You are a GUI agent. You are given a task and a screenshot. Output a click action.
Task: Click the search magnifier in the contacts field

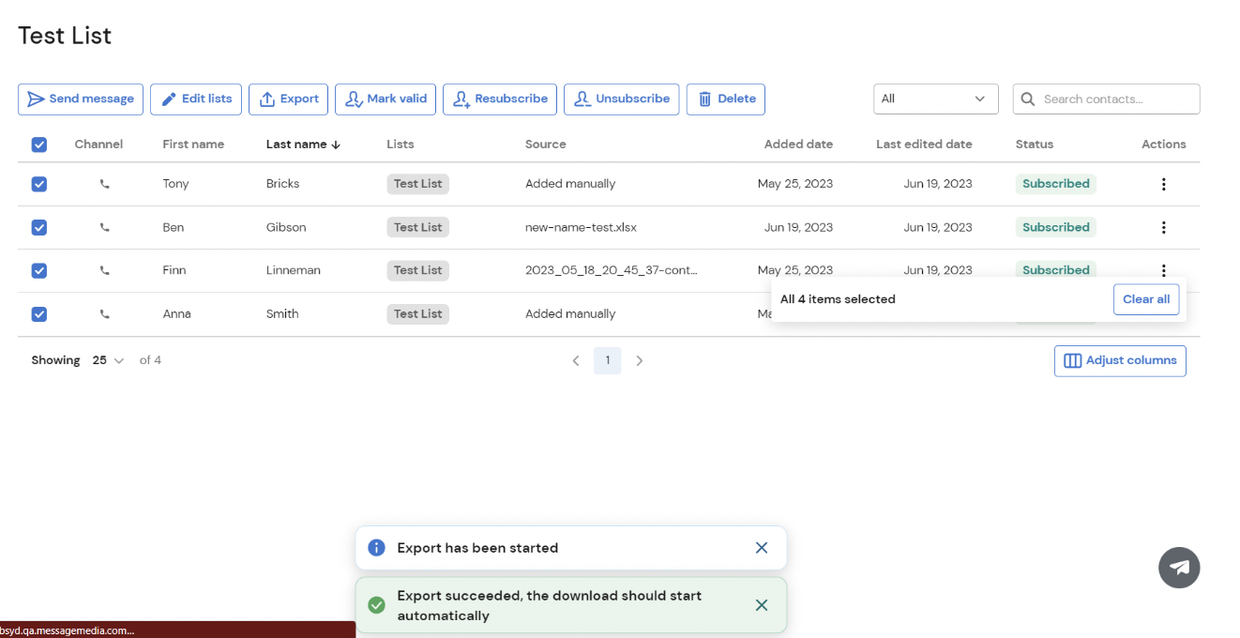pyautogui.click(x=1028, y=99)
